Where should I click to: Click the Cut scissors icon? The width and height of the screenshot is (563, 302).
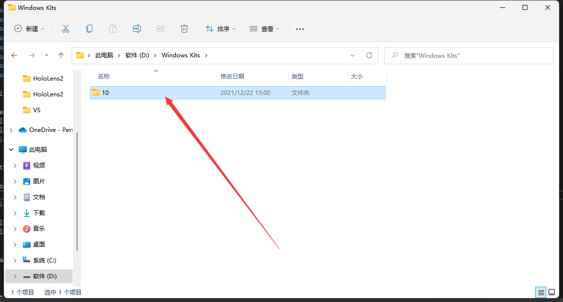(65, 29)
